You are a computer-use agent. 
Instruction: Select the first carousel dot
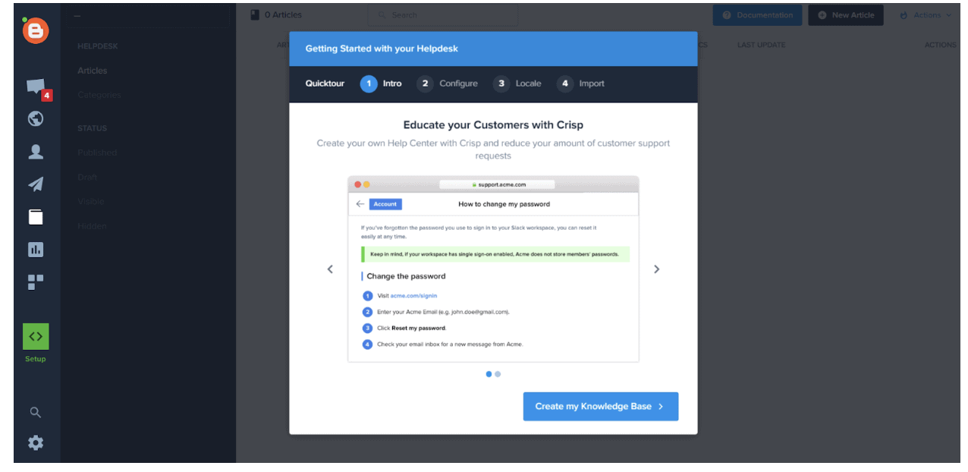pos(489,374)
